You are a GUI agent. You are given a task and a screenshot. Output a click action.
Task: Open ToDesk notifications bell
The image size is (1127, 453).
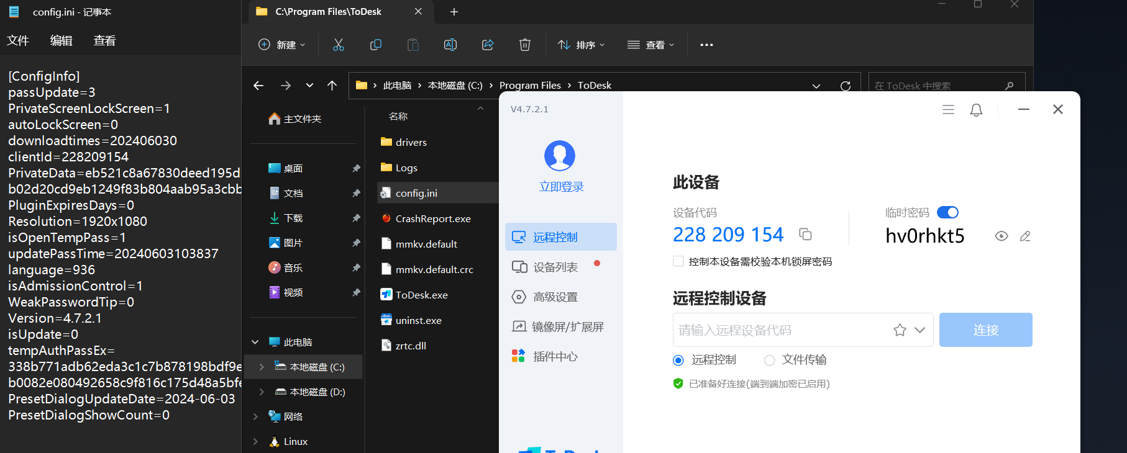click(x=976, y=110)
